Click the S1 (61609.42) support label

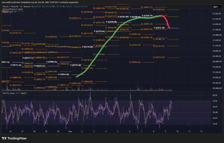point(99,40)
